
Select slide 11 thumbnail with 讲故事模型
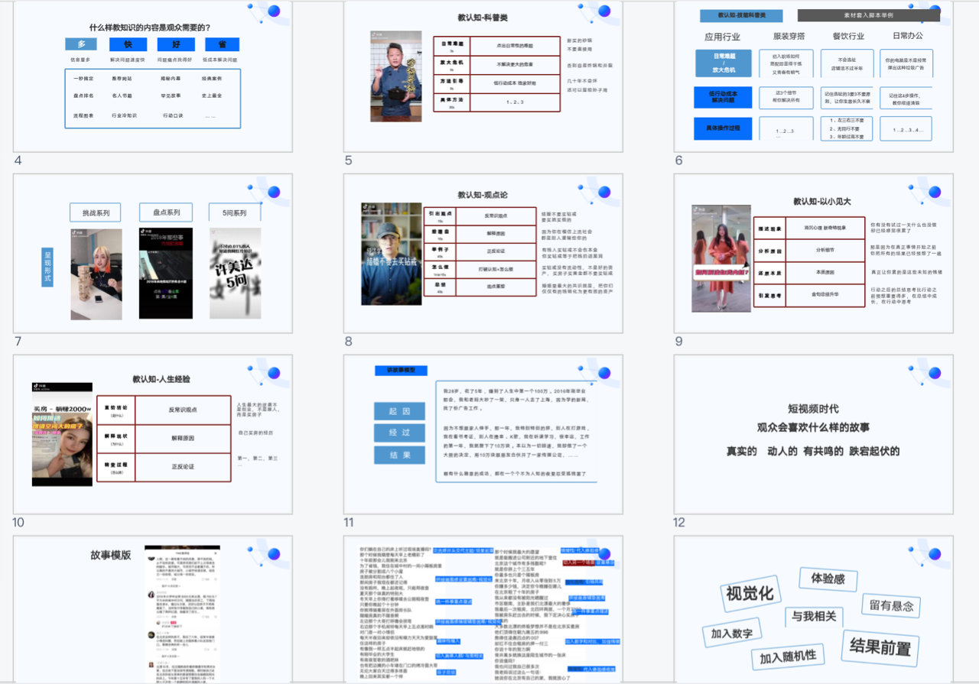(483, 434)
